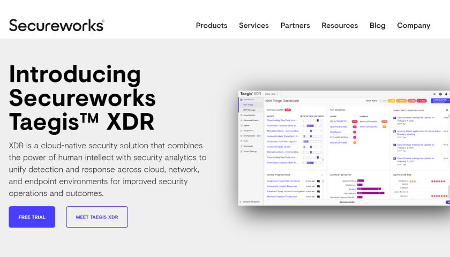This screenshot has width=450, height=257.
Task: Go to the Blog page
Action: 377,26
